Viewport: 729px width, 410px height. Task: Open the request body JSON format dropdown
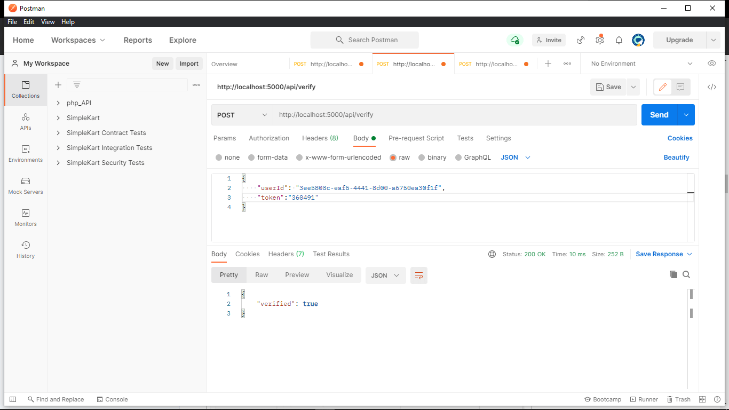click(516, 157)
